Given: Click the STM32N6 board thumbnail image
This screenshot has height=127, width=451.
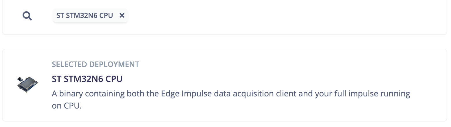Looking at the screenshot, I should [x=27, y=84].
